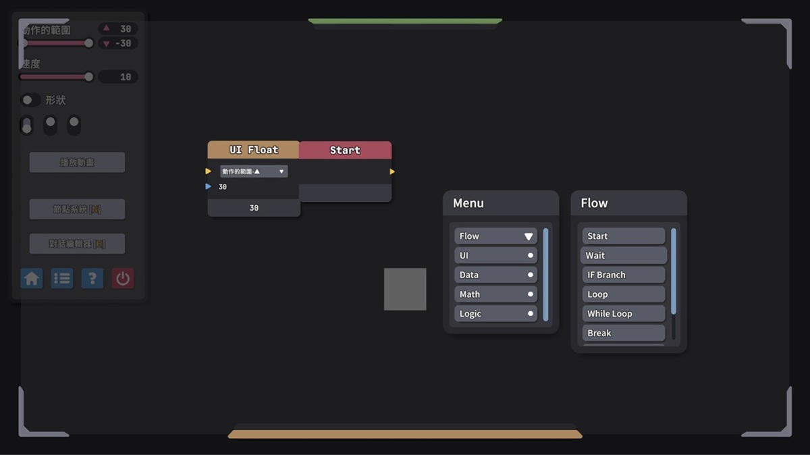Click the 播放動畫 button
Image resolution: width=810 pixels, height=455 pixels.
77,163
